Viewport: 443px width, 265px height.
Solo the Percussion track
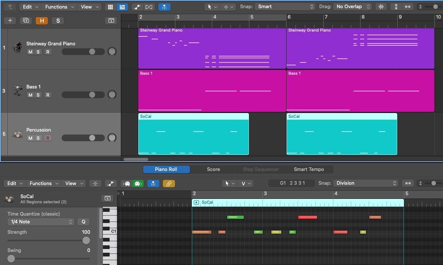[x=38, y=138]
